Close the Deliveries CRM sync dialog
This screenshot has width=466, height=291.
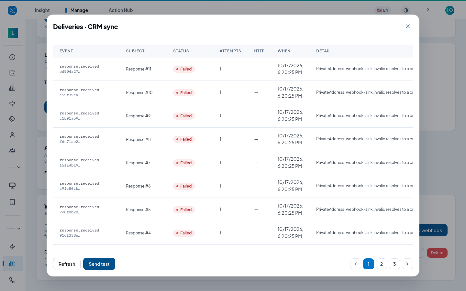pos(408,26)
